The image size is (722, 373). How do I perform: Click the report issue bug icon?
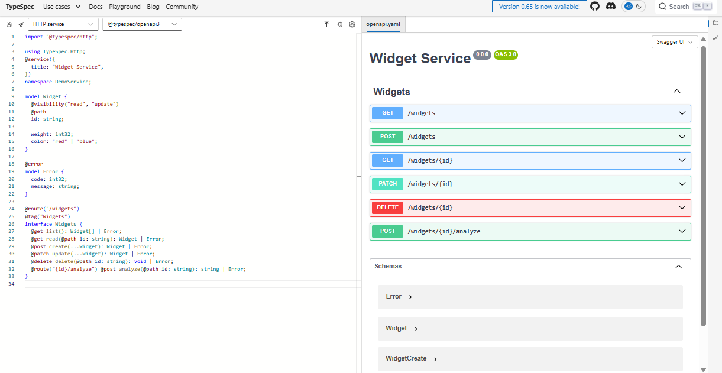click(x=339, y=24)
